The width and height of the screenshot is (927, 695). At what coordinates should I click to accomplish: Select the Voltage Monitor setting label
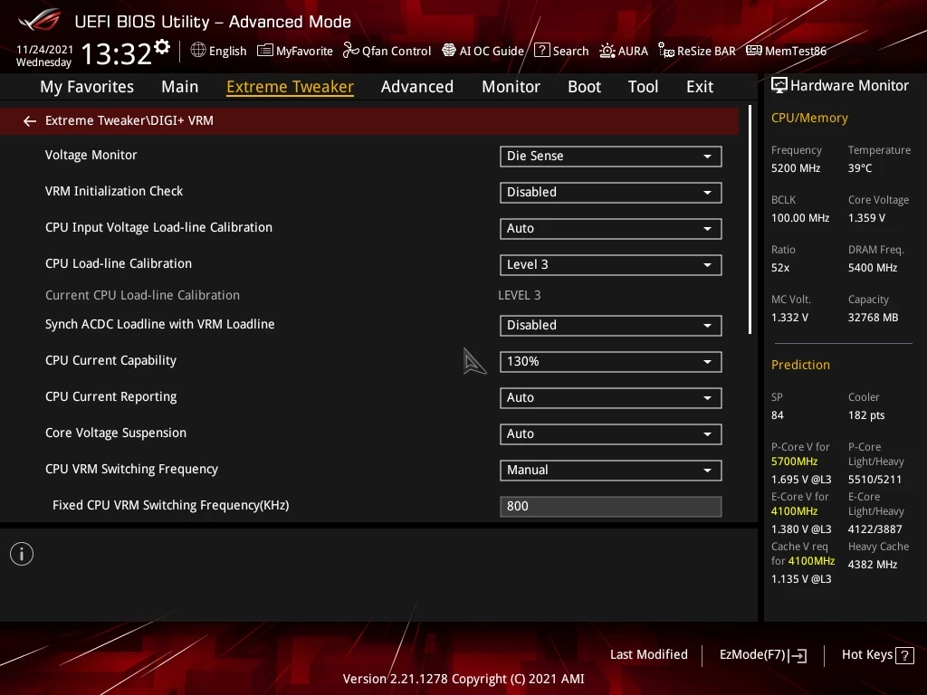coord(91,155)
